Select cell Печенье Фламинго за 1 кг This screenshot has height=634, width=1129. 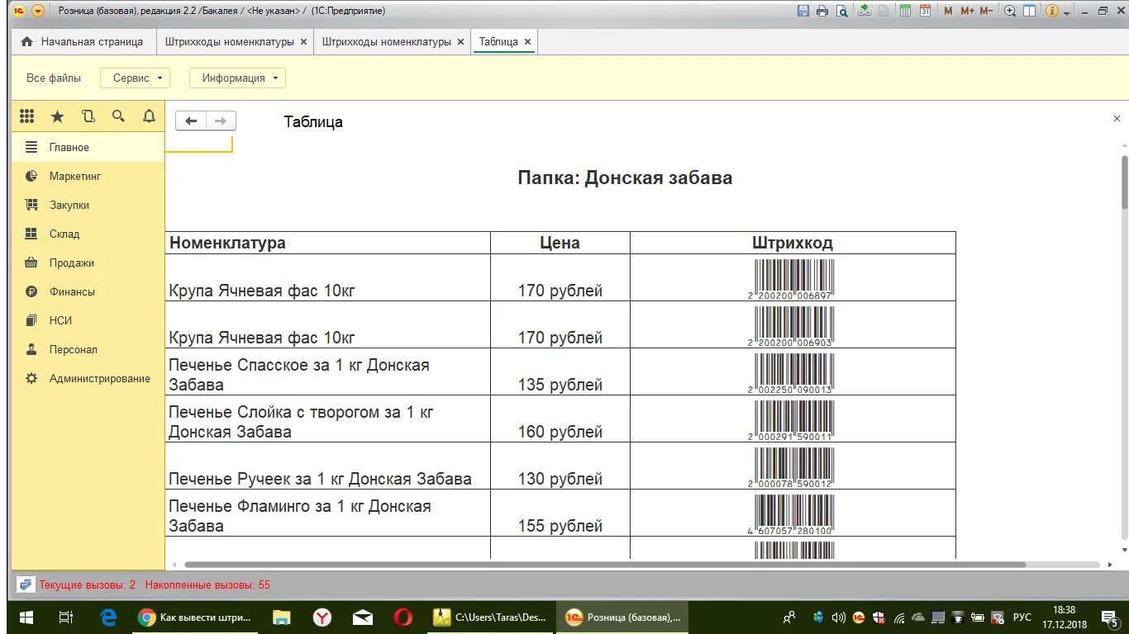click(327, 513)
